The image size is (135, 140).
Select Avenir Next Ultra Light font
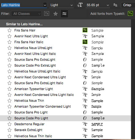(65, 36)
